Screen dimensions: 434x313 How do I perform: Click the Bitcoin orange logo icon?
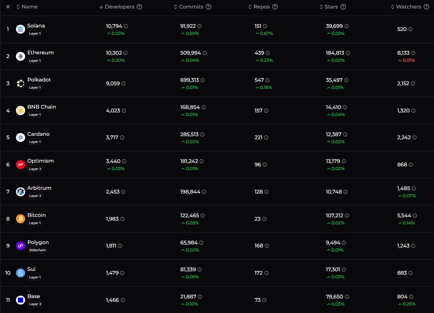click(x=20, y=219)
